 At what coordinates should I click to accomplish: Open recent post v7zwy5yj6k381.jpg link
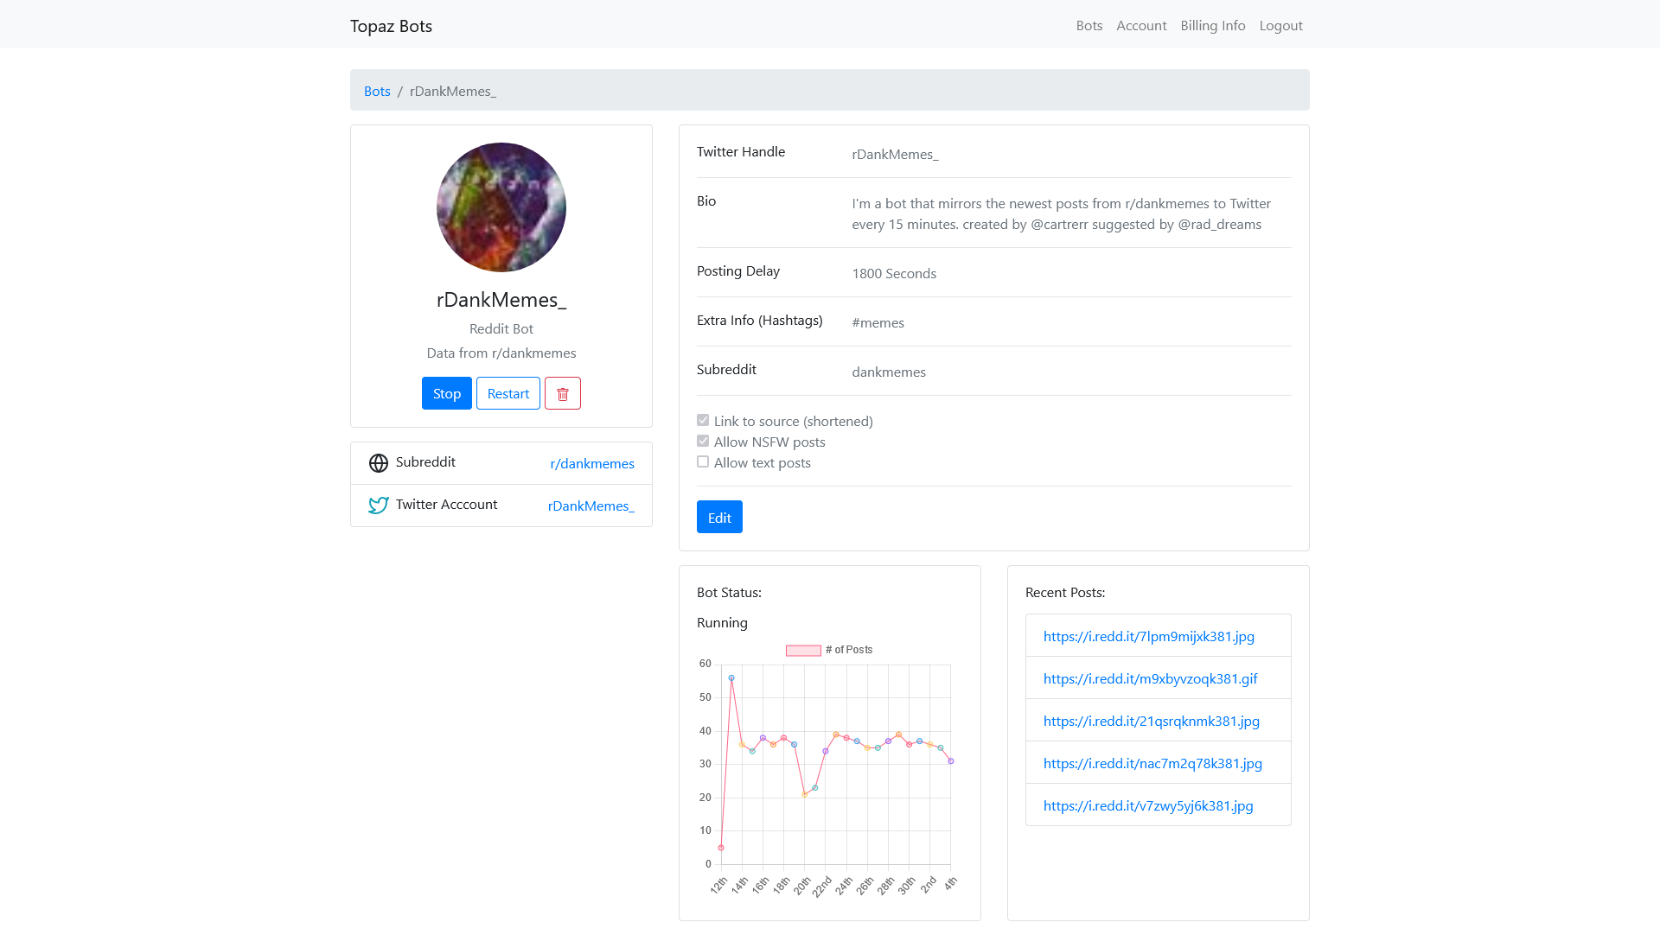(x=1148, y=805)
